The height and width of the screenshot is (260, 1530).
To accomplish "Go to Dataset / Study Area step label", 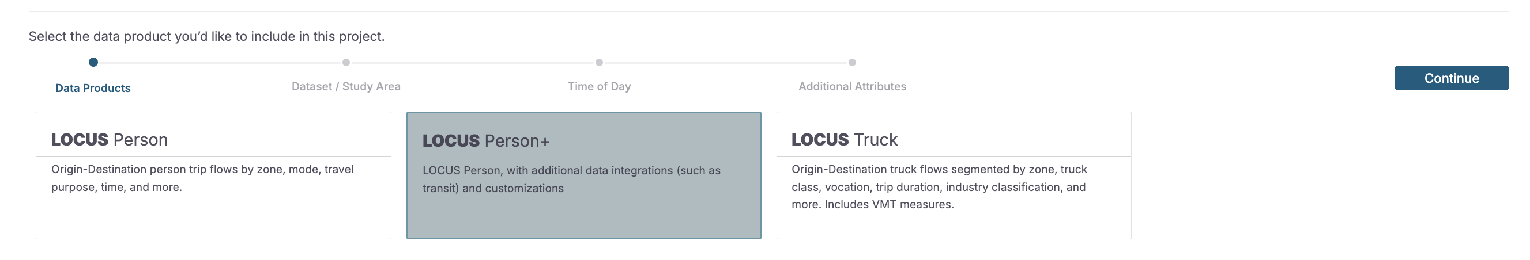I will click(346, 86).
